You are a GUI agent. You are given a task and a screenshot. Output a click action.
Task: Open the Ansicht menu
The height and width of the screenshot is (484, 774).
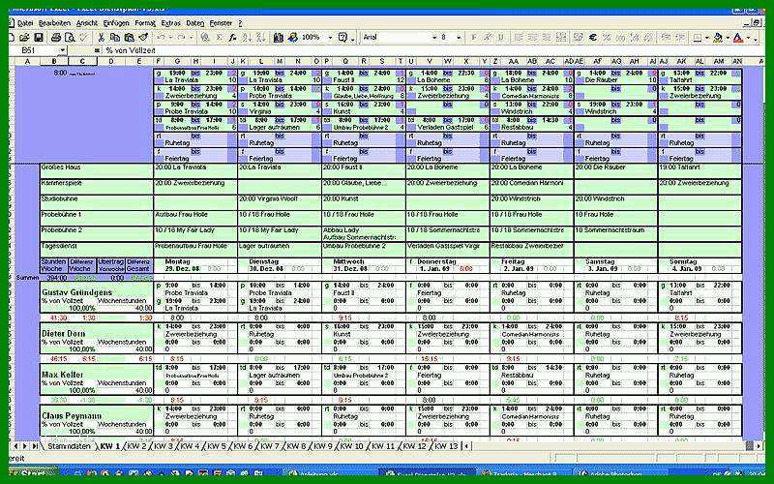(86, 23)
